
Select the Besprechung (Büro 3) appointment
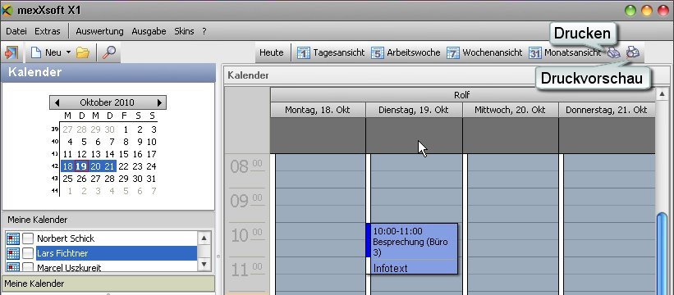tap(412, 248)
